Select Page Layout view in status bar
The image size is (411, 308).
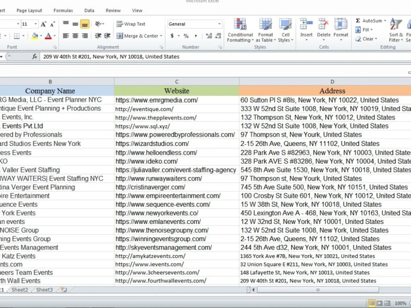pyautogui.click(x=379, y=303)
